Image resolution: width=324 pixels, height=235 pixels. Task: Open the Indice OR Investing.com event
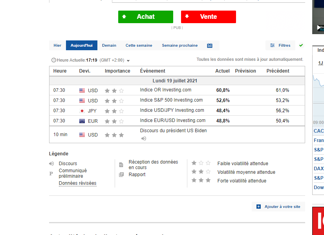[166, 90]
